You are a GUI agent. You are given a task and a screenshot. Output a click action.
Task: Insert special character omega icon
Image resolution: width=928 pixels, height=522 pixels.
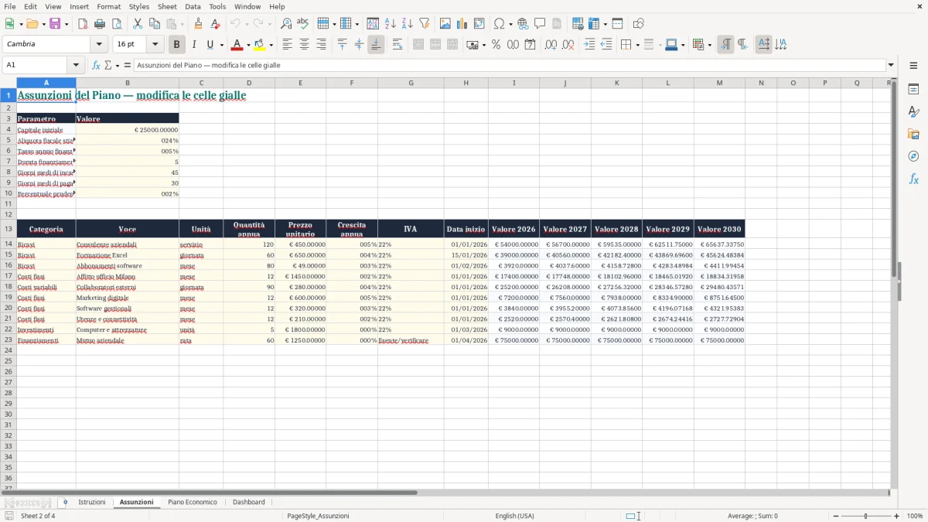[500, 24]
